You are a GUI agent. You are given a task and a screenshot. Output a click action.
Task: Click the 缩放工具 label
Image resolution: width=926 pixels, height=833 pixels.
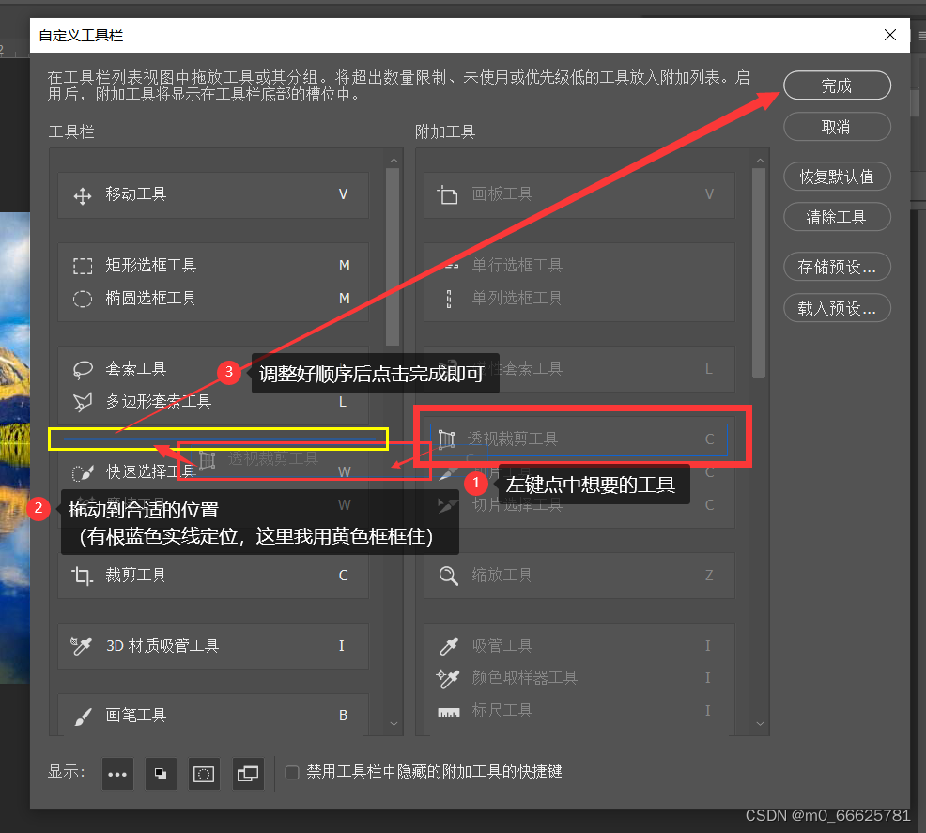502,576
